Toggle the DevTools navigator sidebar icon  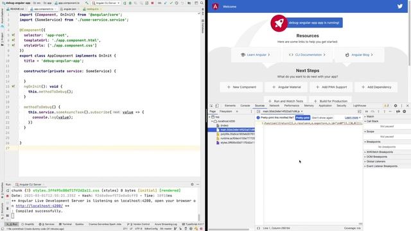click(x=258, y=111)
